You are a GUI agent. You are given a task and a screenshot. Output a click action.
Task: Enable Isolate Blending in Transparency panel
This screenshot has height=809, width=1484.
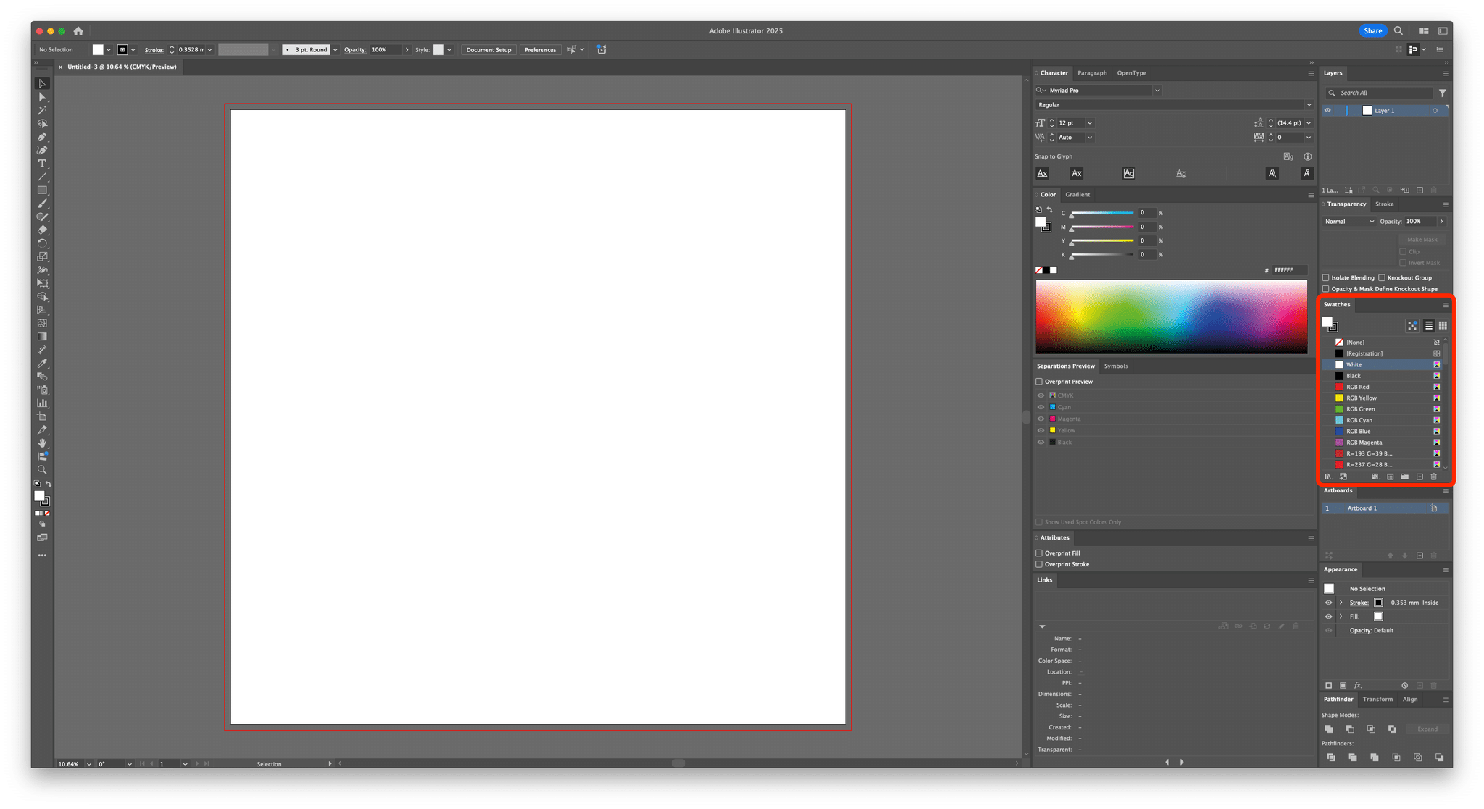tap(1326, 277)
